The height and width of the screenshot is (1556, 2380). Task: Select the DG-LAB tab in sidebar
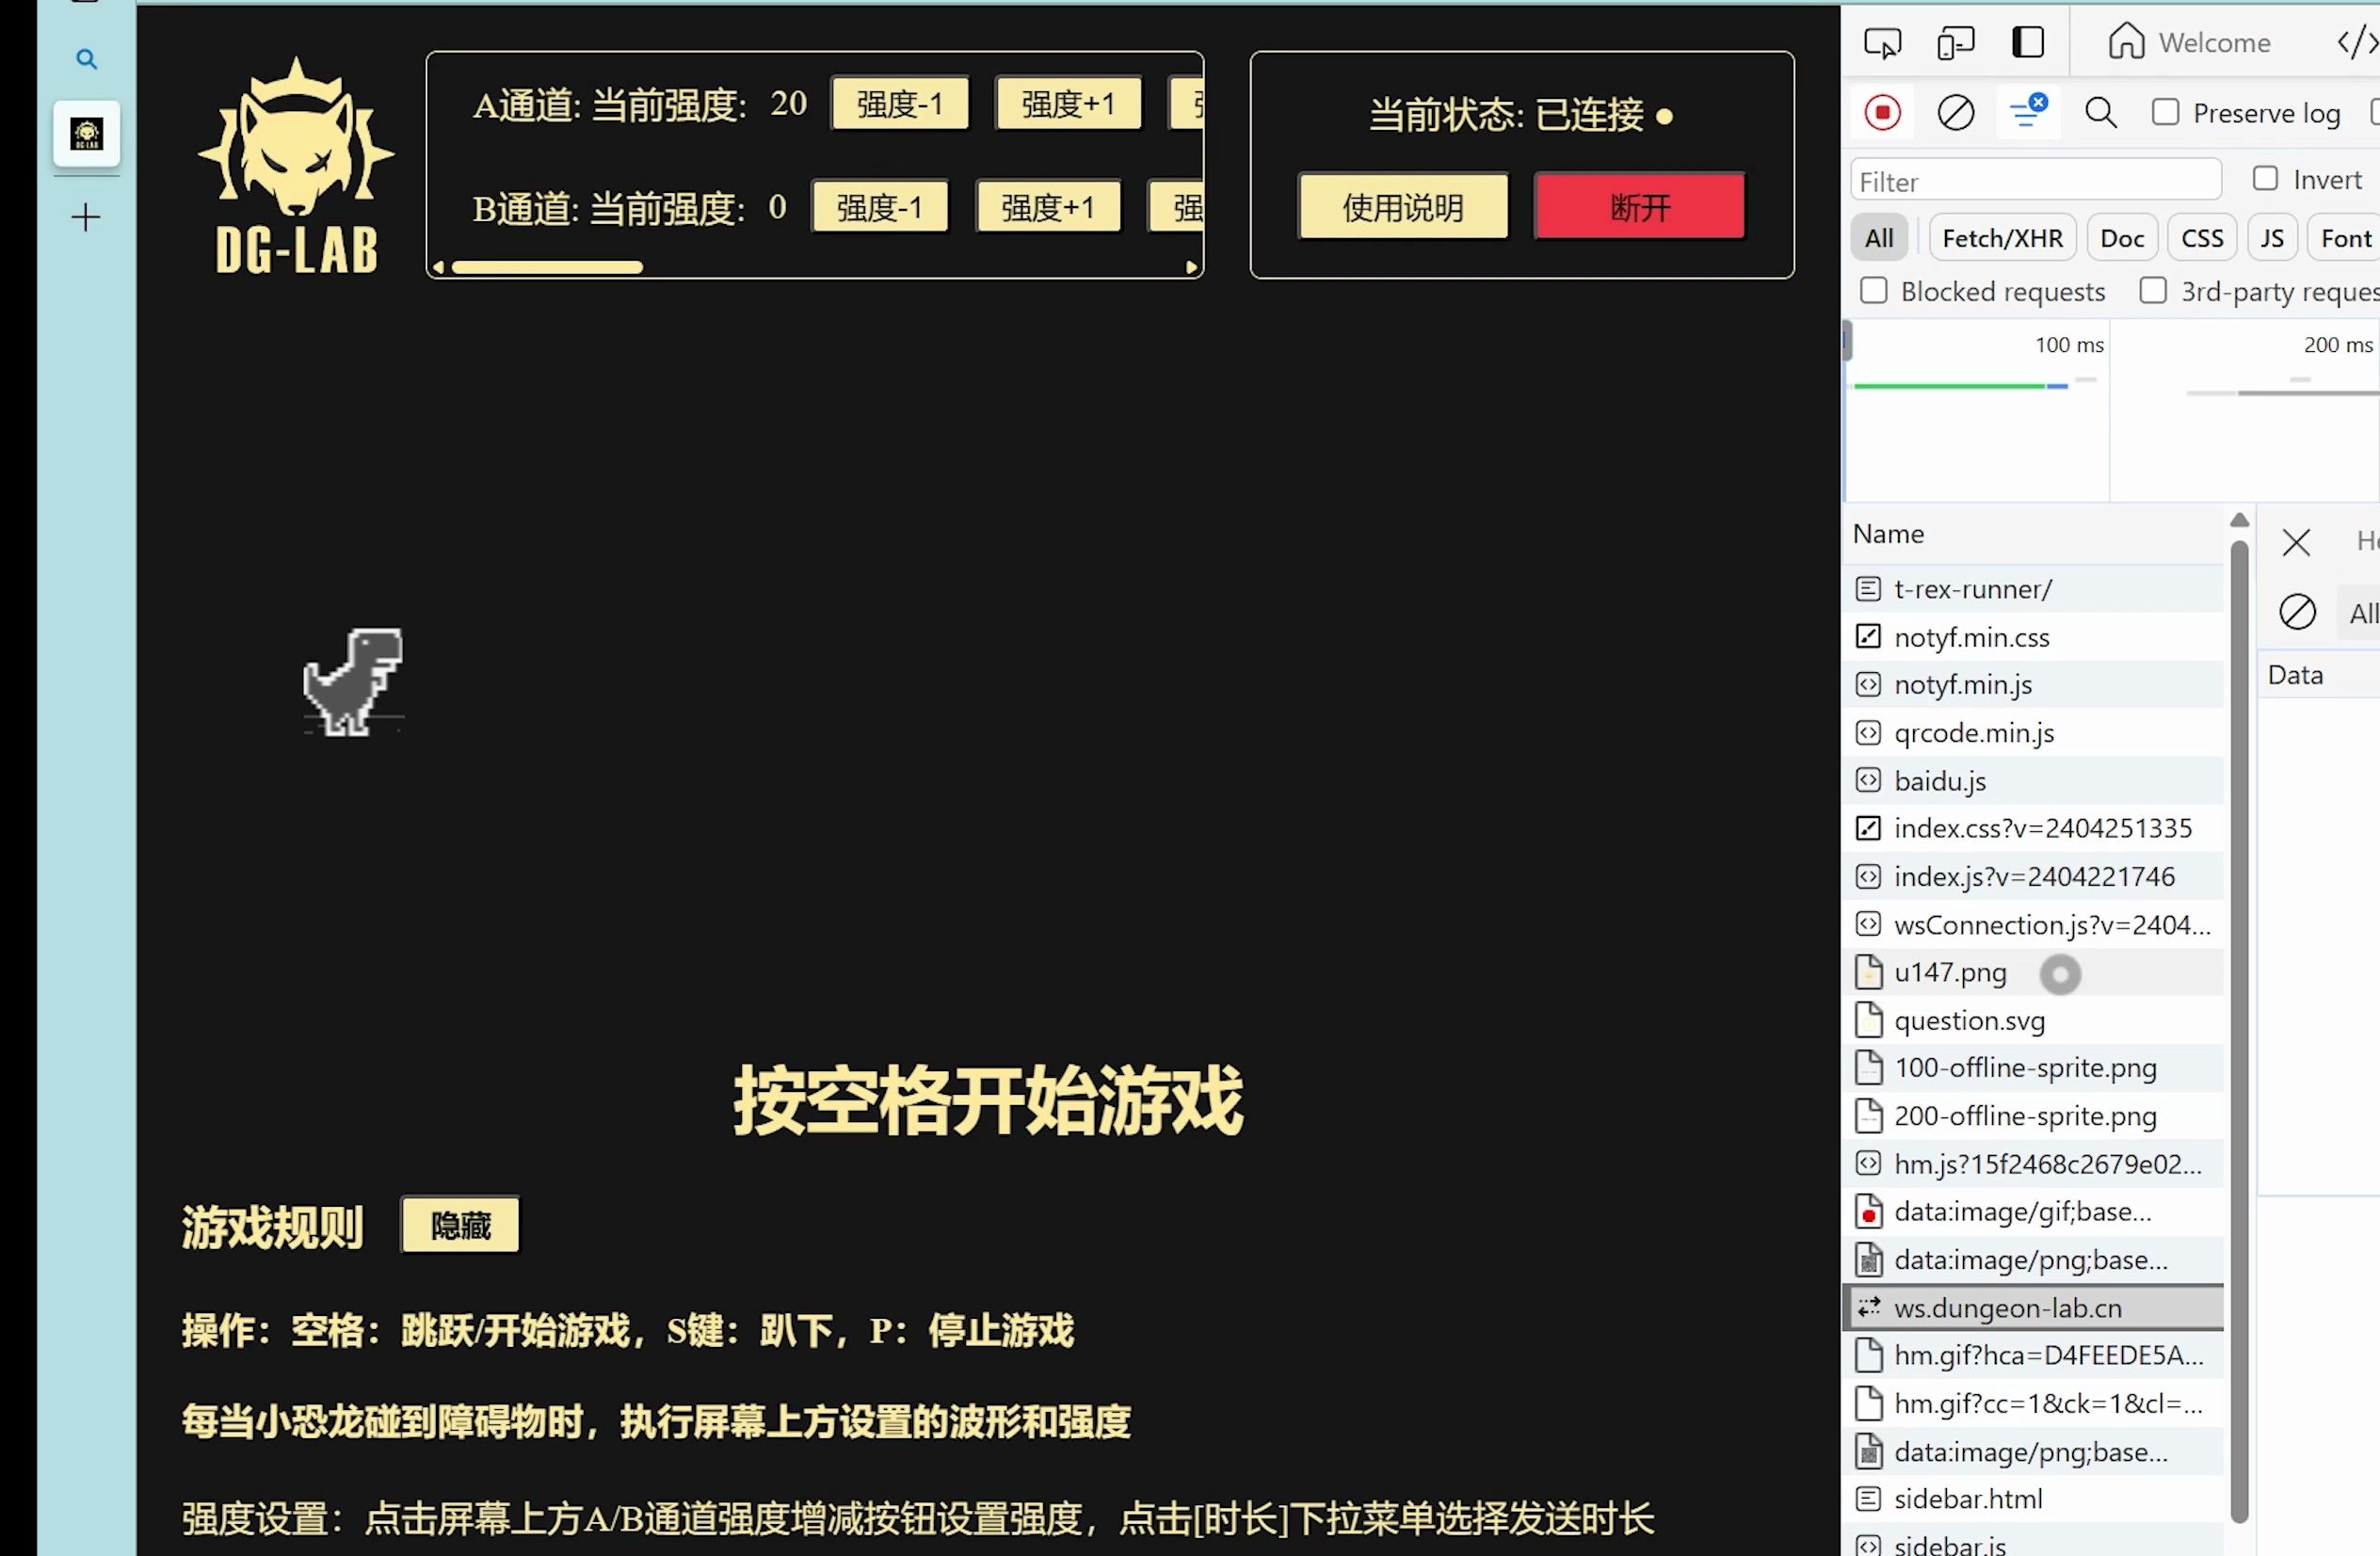tap(87, 133)
